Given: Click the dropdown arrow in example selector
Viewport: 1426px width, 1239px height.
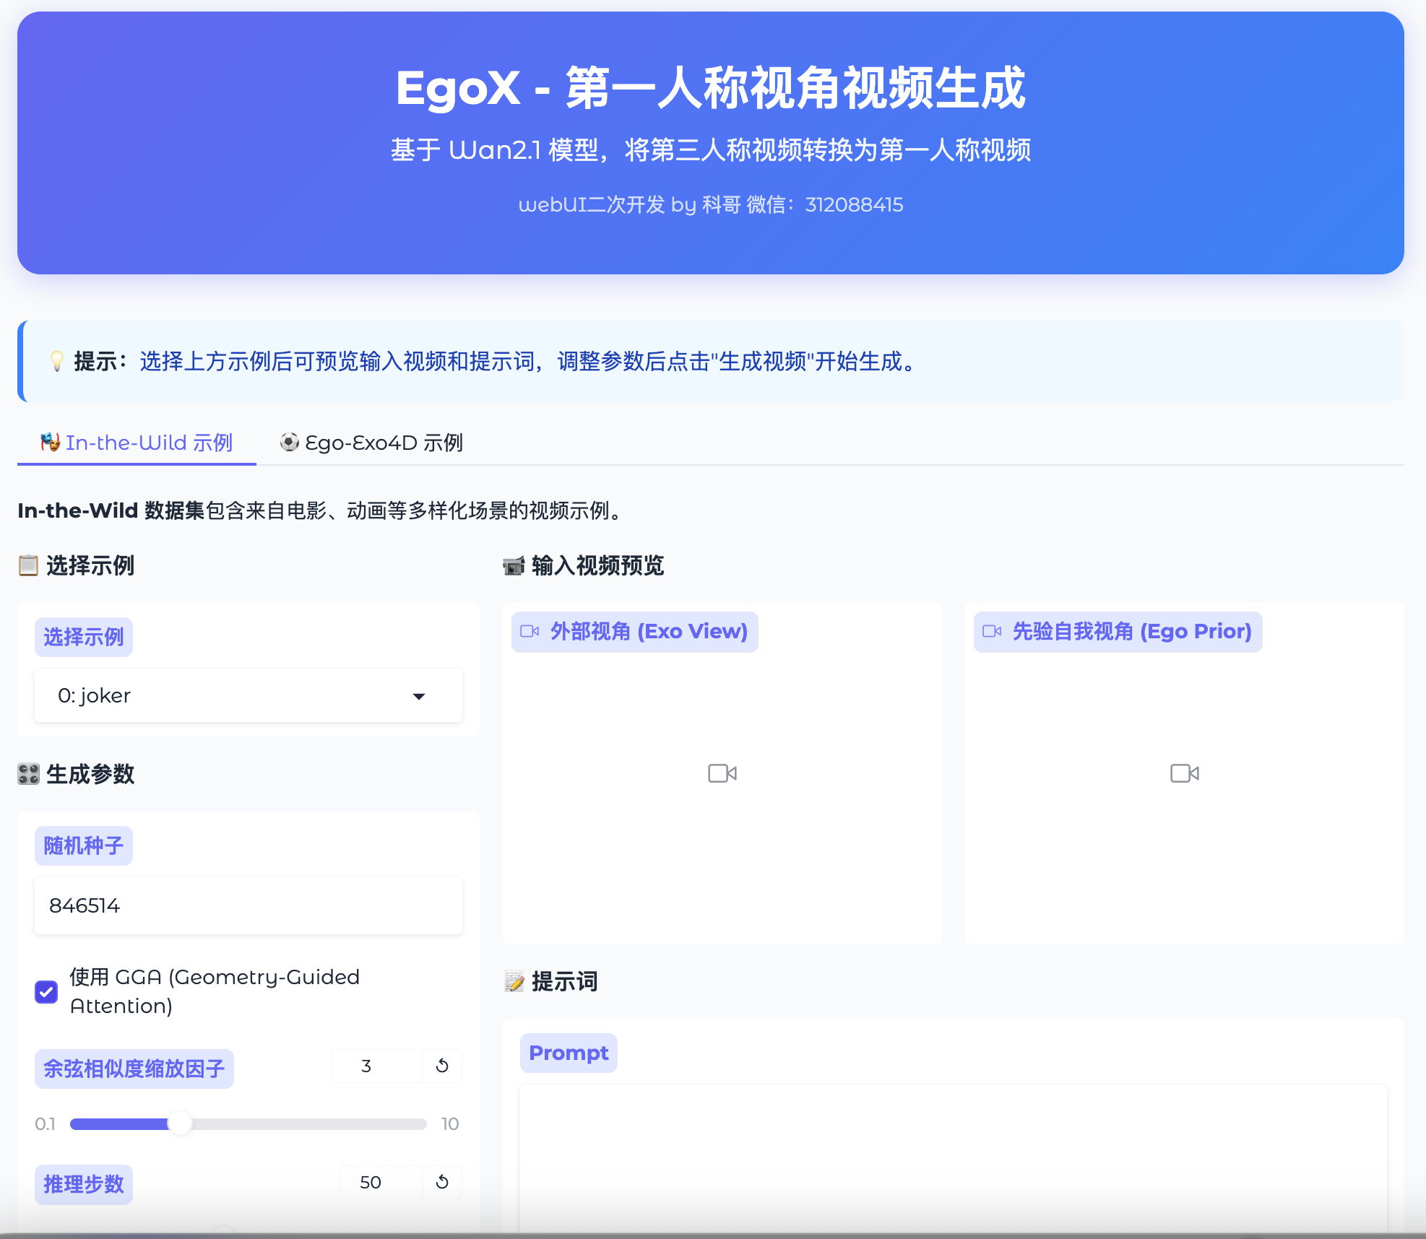Looking at the screenshot, I should click(x=418, y=696).
